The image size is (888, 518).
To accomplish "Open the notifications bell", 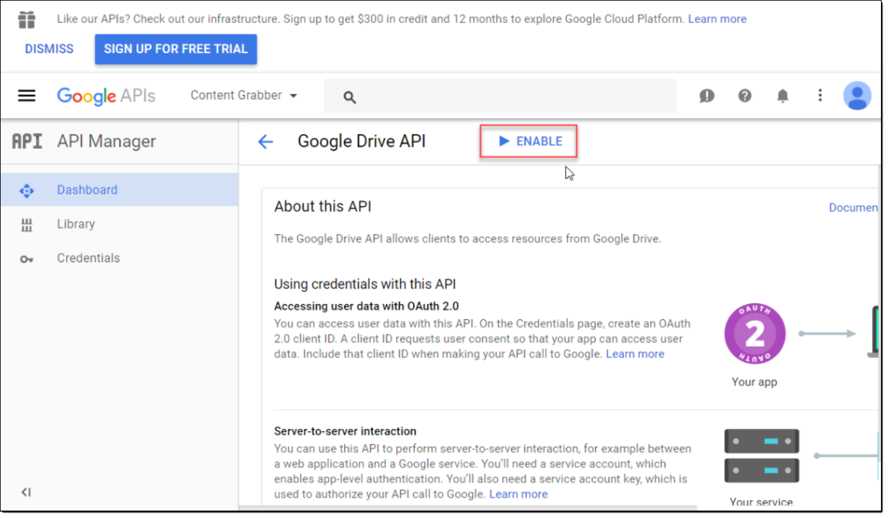I will pyautogui.click(x=782, y=96).
